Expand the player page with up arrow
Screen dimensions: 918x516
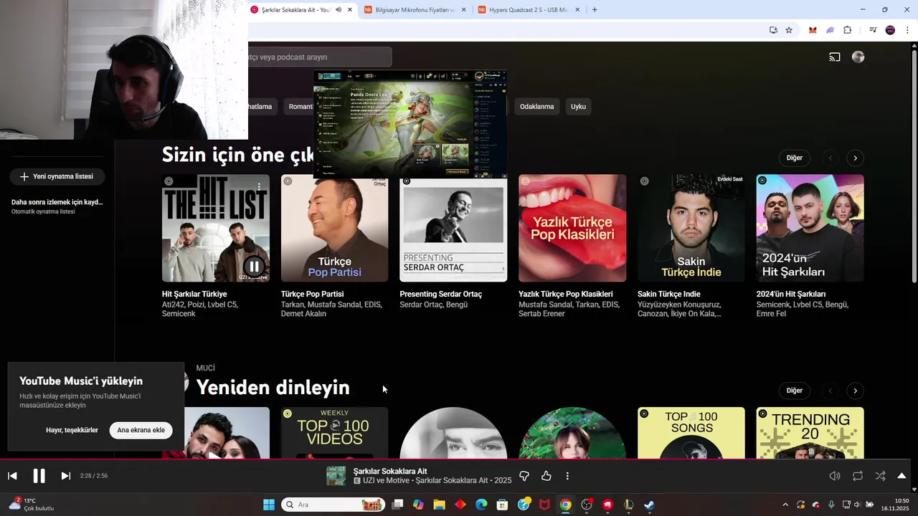(902, 476)
